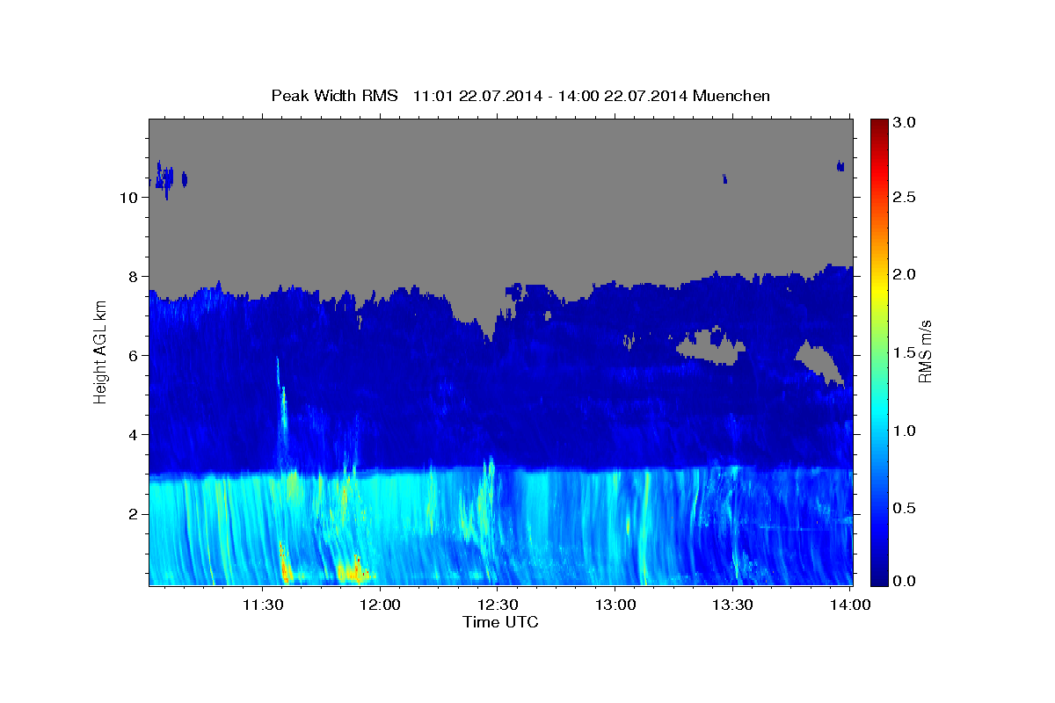Click the height tick label 2
Image resolution: width=1055 pixels, height=703 pixels.
pyautogui.click(x=132, y=514)
